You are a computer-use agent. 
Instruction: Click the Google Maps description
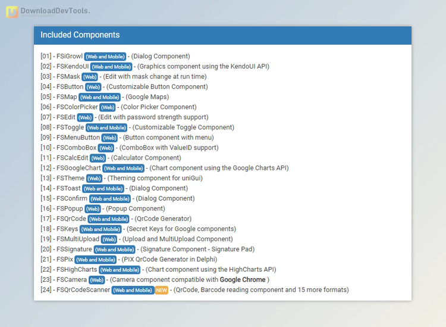147,97
